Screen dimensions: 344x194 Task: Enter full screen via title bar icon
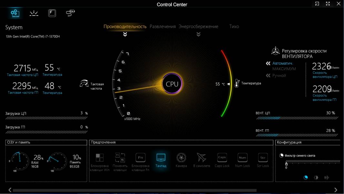(x=328, y=4)
